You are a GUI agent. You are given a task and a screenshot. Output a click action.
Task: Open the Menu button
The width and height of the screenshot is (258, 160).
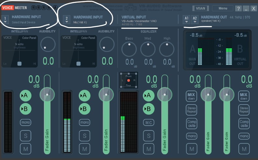click(x=223, y=8)
